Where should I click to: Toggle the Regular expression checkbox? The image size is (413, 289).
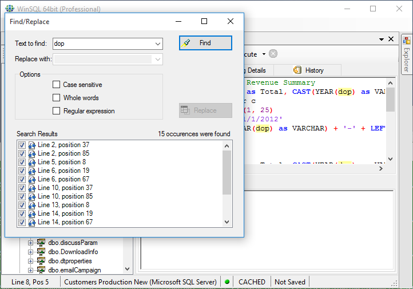[x=57, y=110]
